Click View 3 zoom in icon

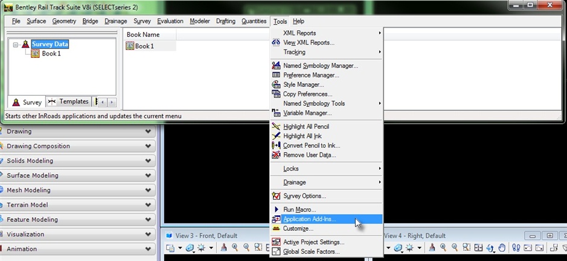[235, 248]
